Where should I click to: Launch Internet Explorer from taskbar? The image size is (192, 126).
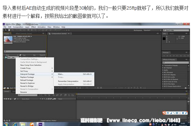[x=15, y=124]
